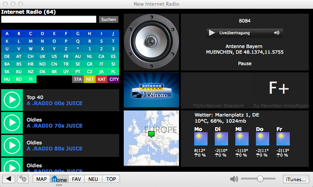This screenshot has width=313, height=187.
Task: Select the yellow NET filter button
Action: (90, 79)
